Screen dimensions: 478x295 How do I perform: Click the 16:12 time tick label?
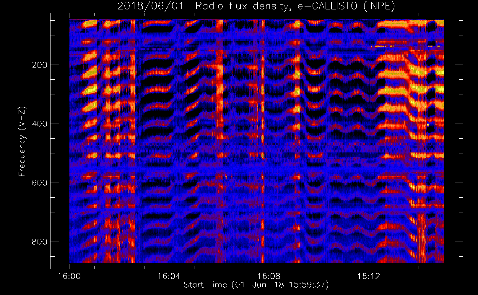pos(369,276)
